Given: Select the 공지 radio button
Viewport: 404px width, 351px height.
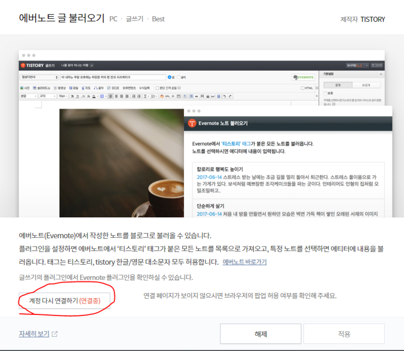Looking at the screenshot, I should (x=179, y=77).
